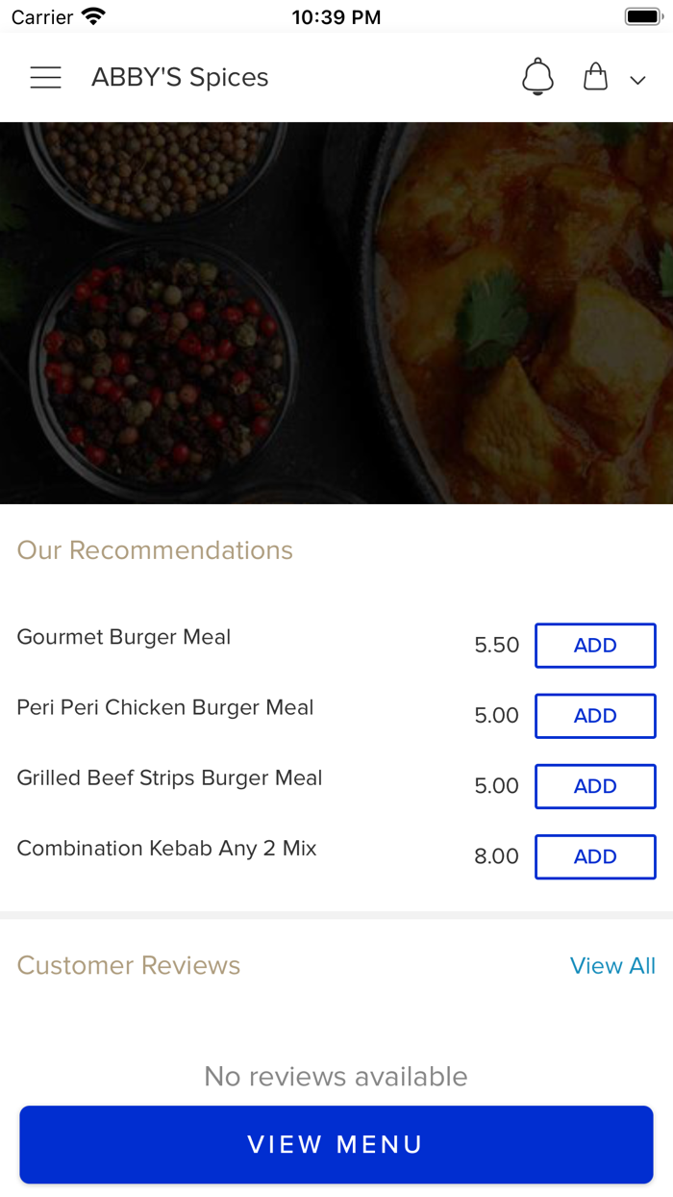Select the Gourmet Burger Meal item name
The image size is (673, 1197).
click(x=124, y=637)
